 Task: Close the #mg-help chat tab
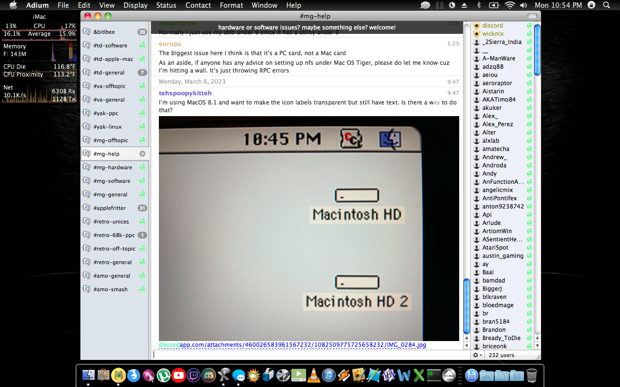pyautogui.click(x=142, y=154)
